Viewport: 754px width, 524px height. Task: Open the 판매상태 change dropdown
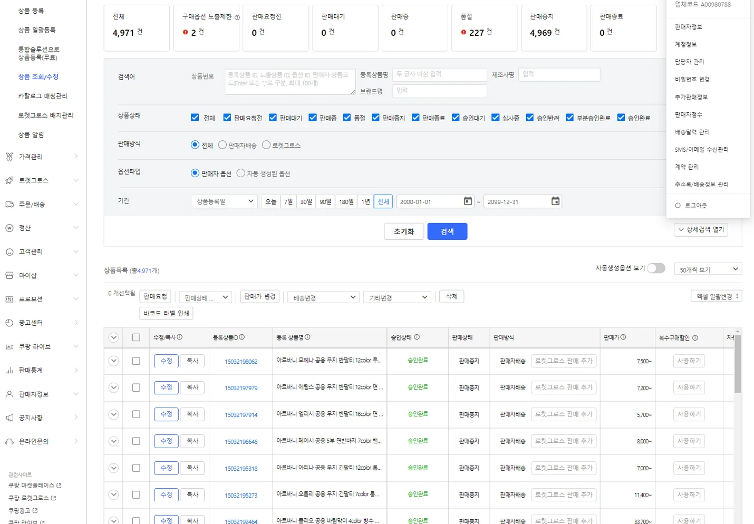pos(206,297)
